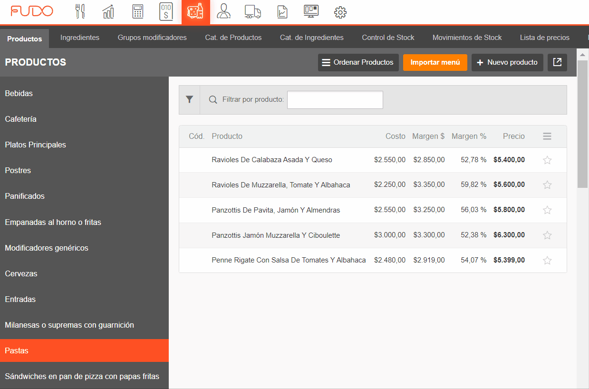Sort by the Margen % column header

[469, 136]
